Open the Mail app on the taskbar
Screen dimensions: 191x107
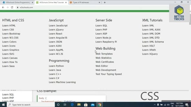[93, 105]
